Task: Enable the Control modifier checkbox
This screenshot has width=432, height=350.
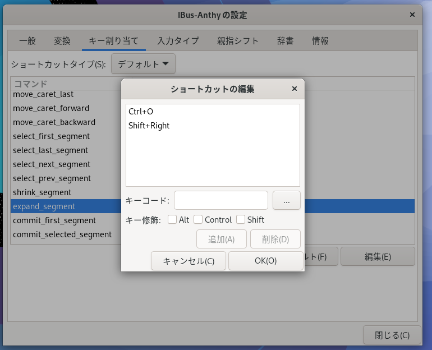Action: pos(198,219)
